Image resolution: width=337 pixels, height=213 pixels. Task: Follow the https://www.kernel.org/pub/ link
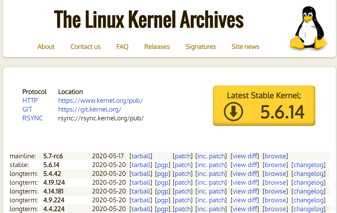[x=100, y=101]
